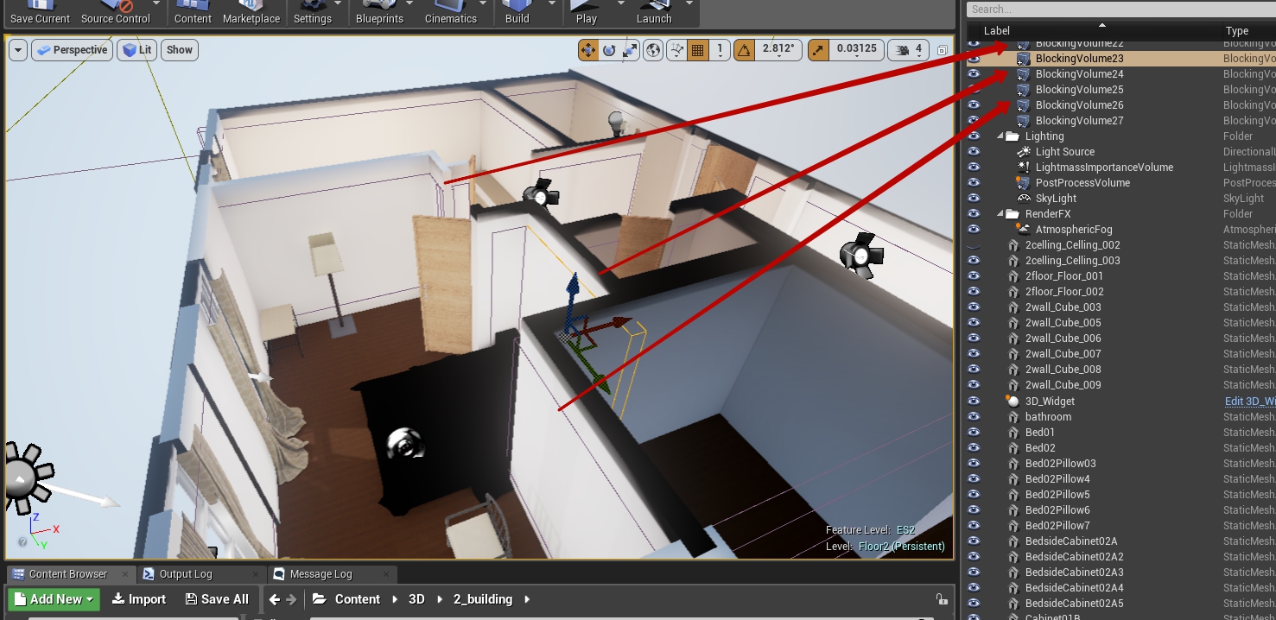This screenshot has height=620, width=1276.
Task: Select the translate (move) gizmo tool
Action: (x=588, y=50)
